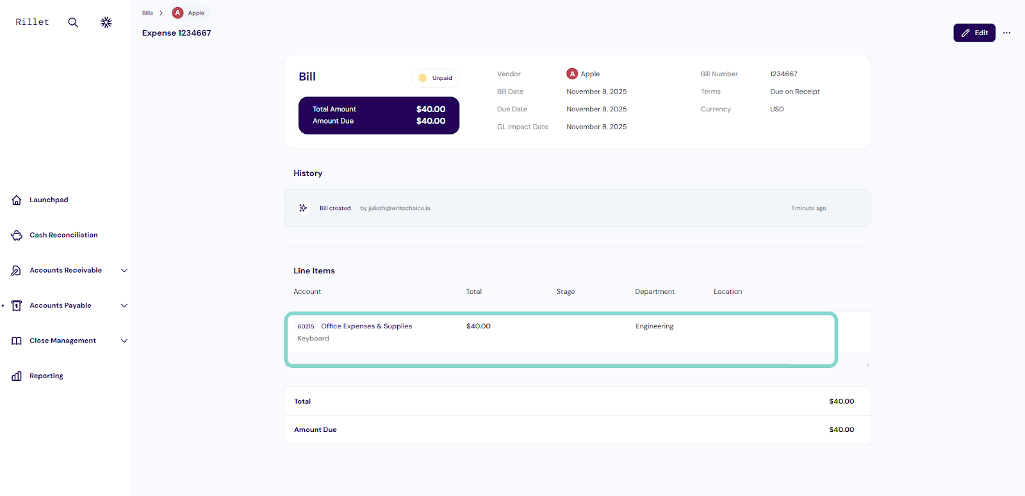Go to the Bills breadcrumb link

click(147, 13)
